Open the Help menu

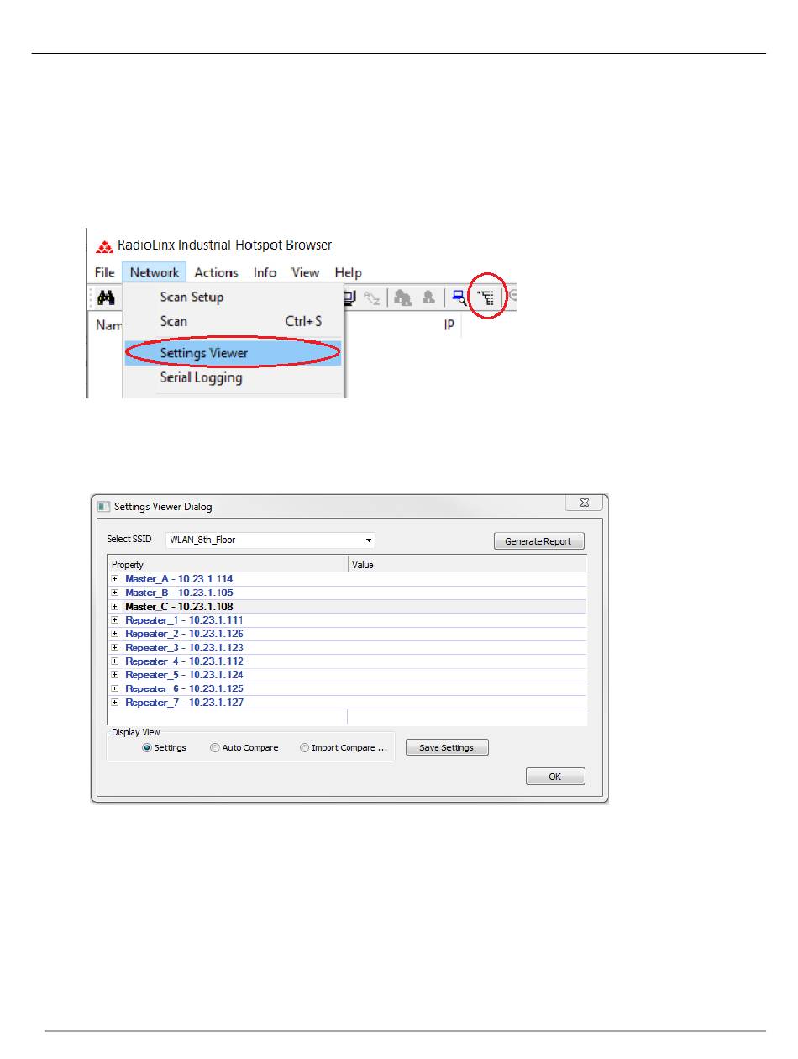[x=348, y=272]
